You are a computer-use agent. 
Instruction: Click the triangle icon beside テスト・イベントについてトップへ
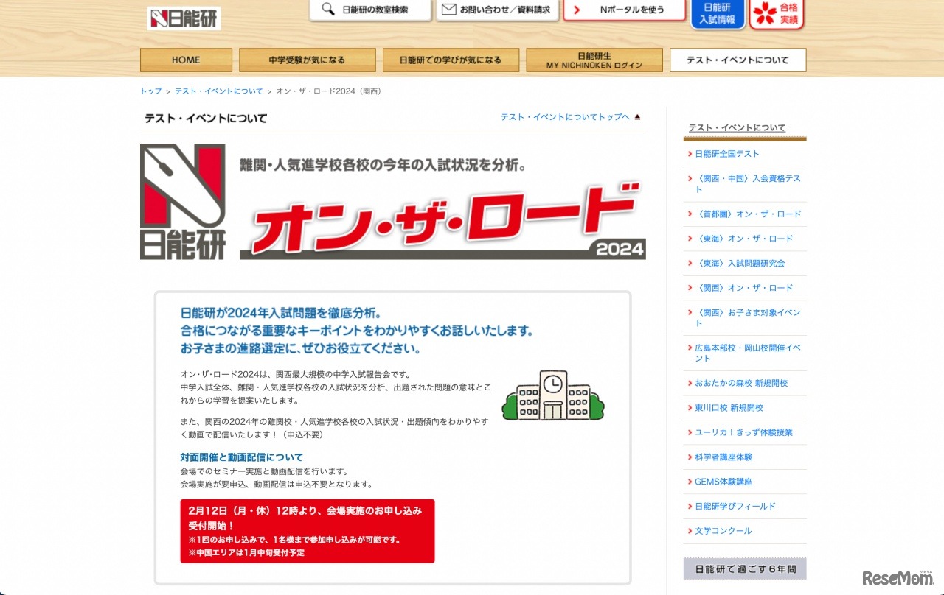[x=638, y=117]
